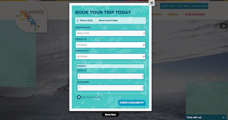Image resolution: width=228 pixels, height=120 pixels.
Task: Open the Destination dropdown
Action: 111,33
